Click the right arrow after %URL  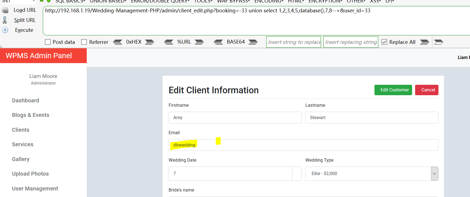[199, 42]
